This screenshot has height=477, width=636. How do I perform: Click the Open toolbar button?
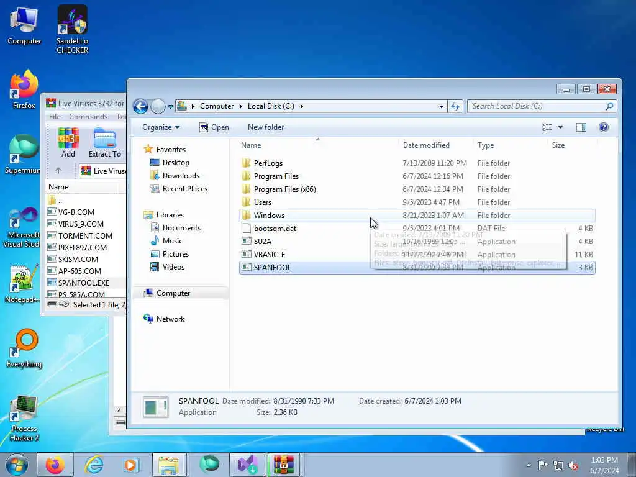pyautogui.click(x=214, y=127)
